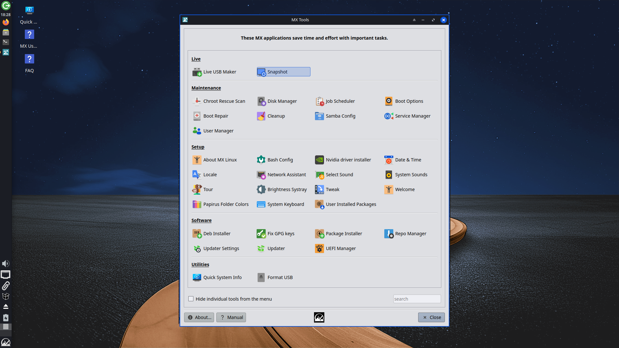Launch the Snapshot tool
This screenshot has width=619, height=348.
[x=283, y=72]
